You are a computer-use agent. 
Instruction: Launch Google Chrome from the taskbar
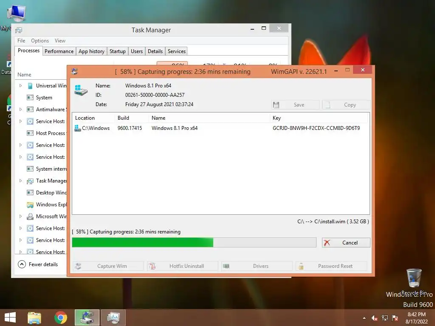tap(61, 318)
